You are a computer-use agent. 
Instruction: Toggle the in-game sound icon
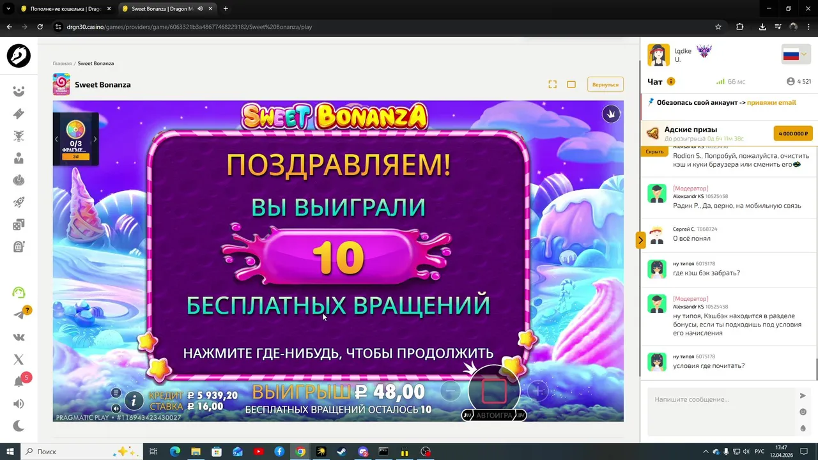coord(116,408)
